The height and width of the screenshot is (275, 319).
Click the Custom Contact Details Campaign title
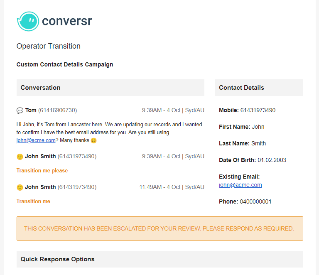pos(65,64)
